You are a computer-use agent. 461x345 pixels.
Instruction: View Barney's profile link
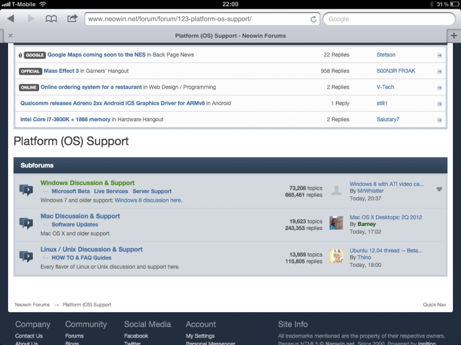[366, 224]
